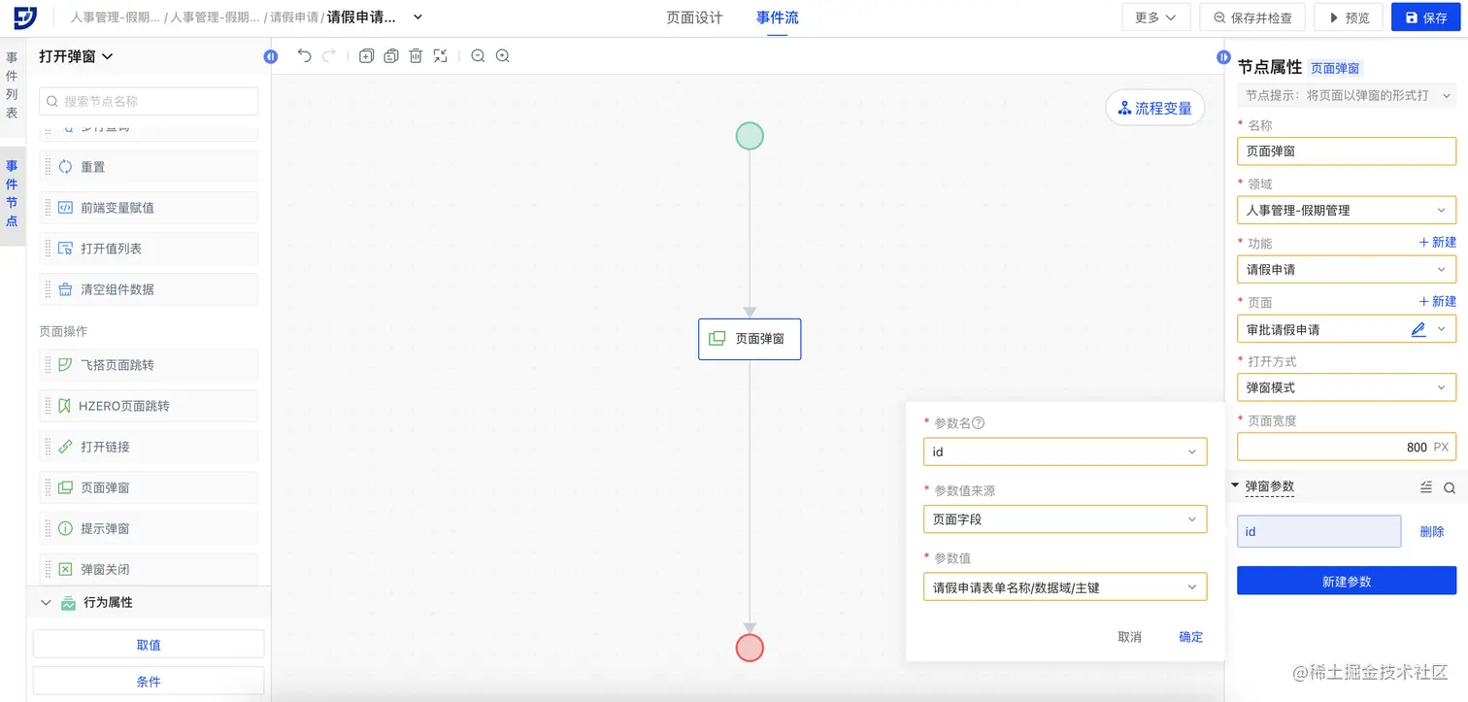1468x702 pixels.
Task: Click the fit-to-screen shrink icon
Action: pos(441,56)
